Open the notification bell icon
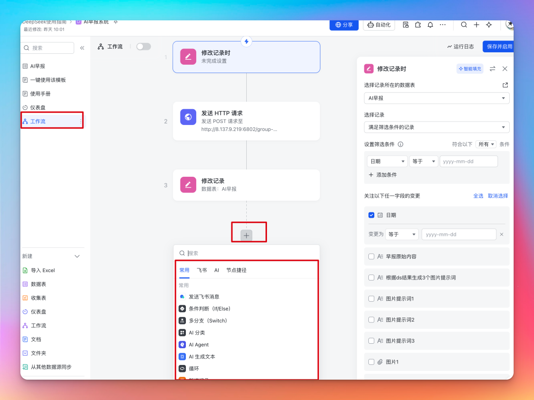This screenshot has height=400, width=534. click(x=430, y=25)
